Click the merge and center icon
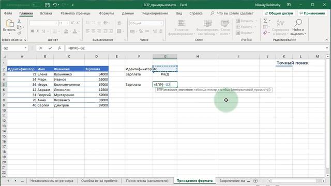 point(119,32)
